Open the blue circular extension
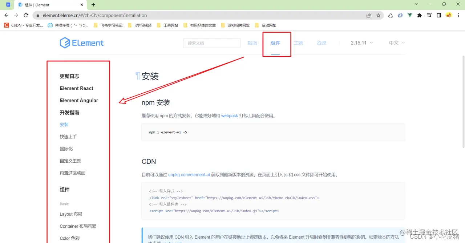 pos(400,15)
